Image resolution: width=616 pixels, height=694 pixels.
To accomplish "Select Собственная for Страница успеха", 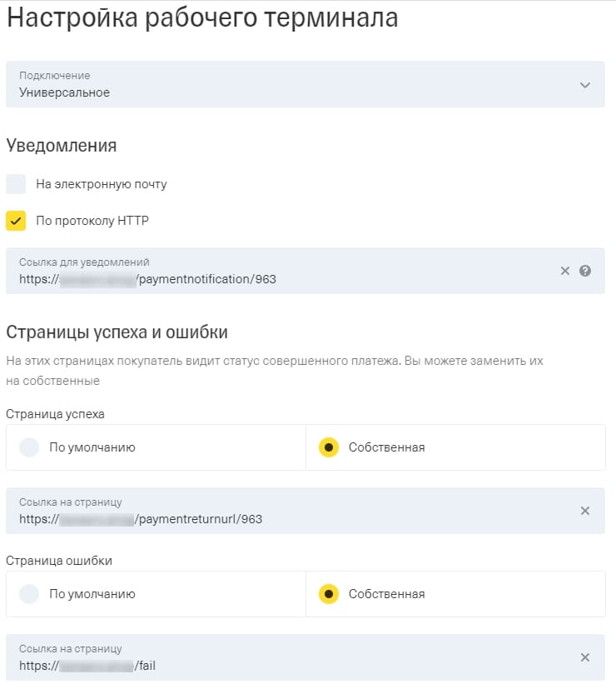I will [x=329, y=447].
